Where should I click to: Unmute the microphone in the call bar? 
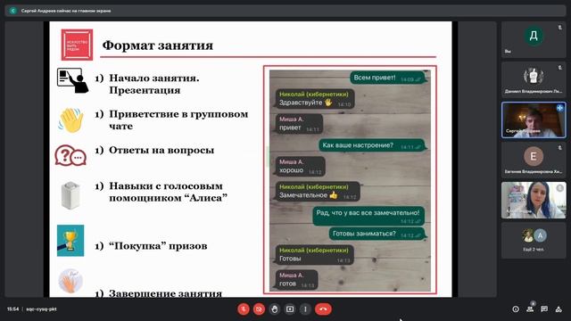click(244, 309)
